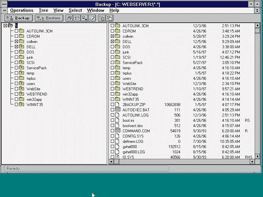Click the file list vertical scrollbar down arrow
263x197 pixels.
(257, 157)
